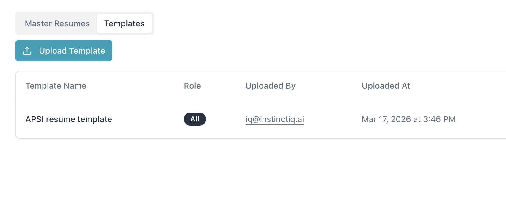The image size is (506, 197).
Task: Click the word APSI in template name
Action: tap(34, 119)
